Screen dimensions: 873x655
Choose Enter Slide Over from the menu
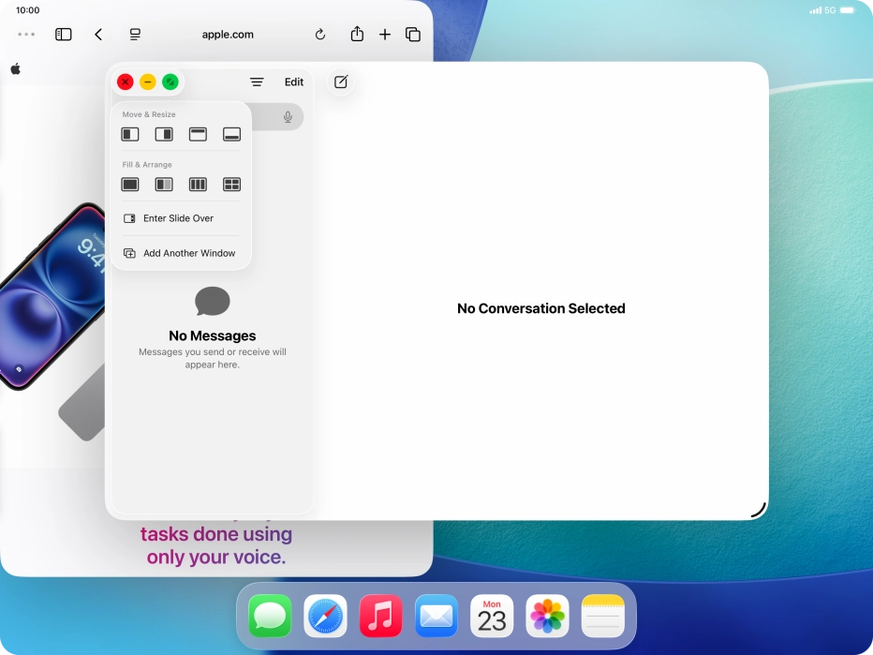click(179, 217)
